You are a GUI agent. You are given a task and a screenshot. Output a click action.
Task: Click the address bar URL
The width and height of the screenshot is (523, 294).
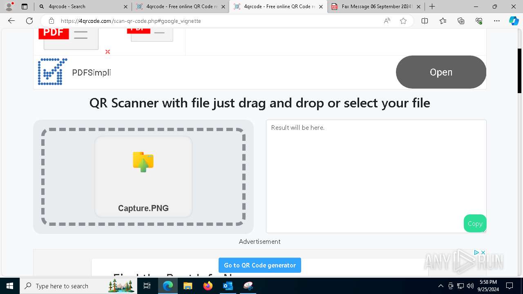point(131,21)
